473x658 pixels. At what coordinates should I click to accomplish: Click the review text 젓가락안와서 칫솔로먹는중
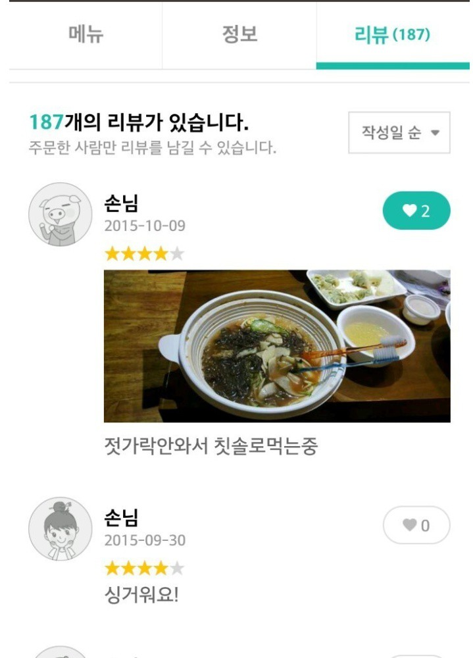pyautogui.click(x=211, y=447)
